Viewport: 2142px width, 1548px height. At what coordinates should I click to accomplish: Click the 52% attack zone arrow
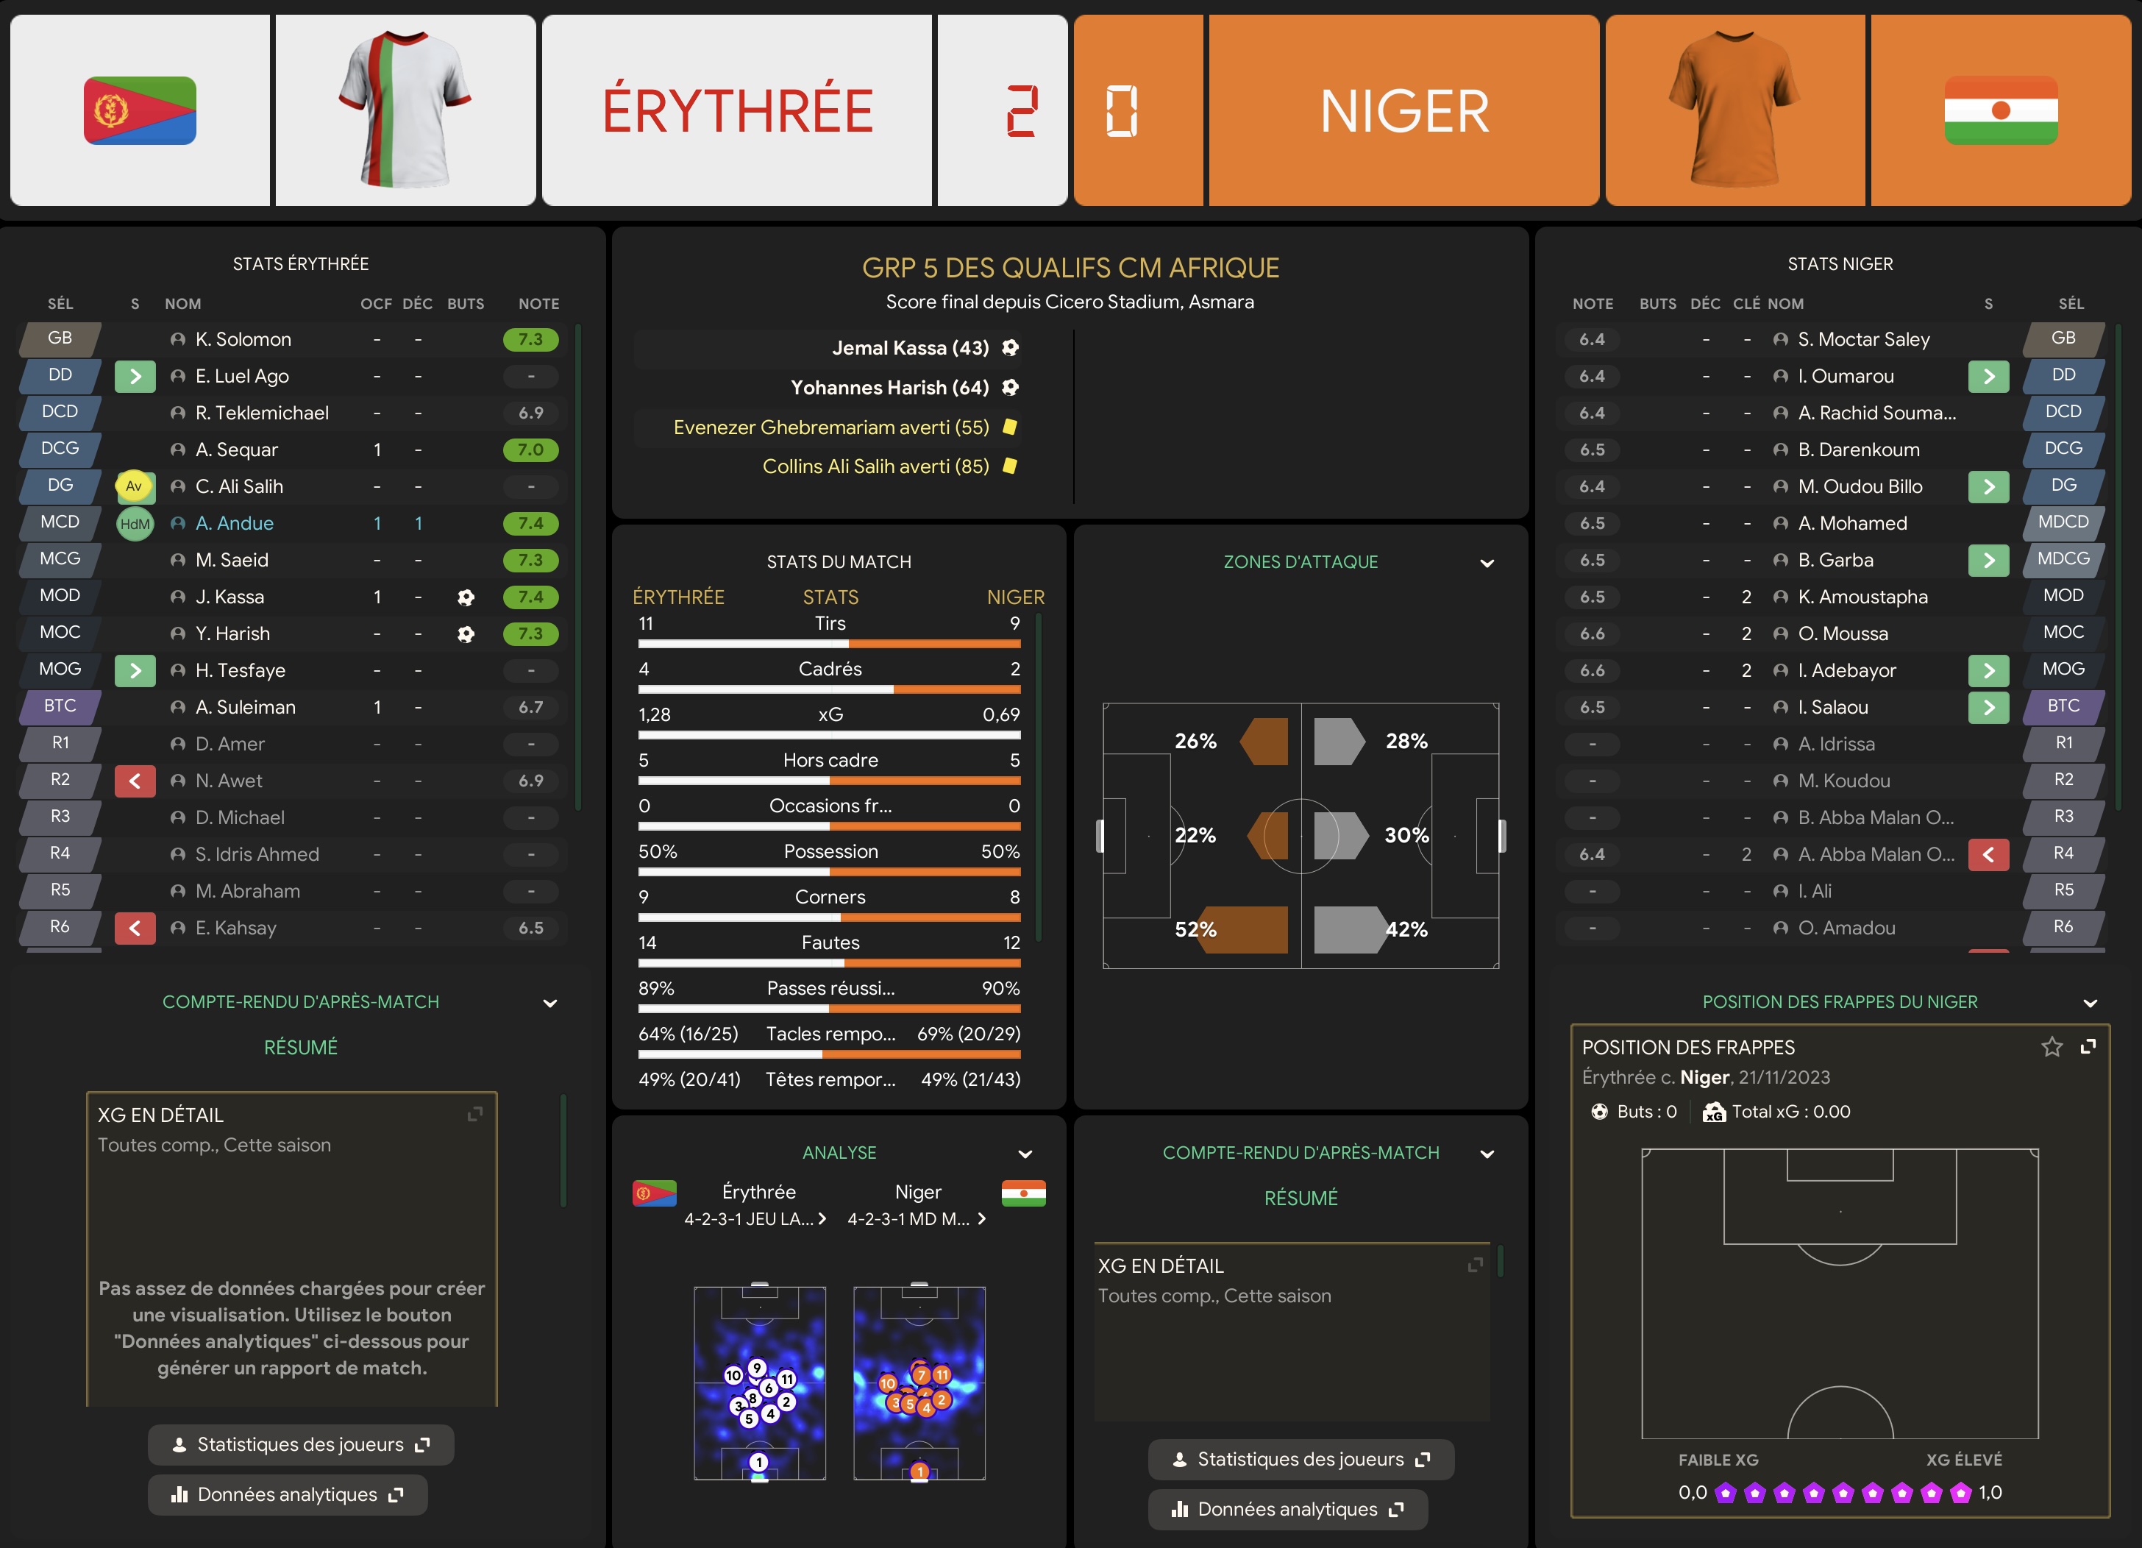(1242, 929)
